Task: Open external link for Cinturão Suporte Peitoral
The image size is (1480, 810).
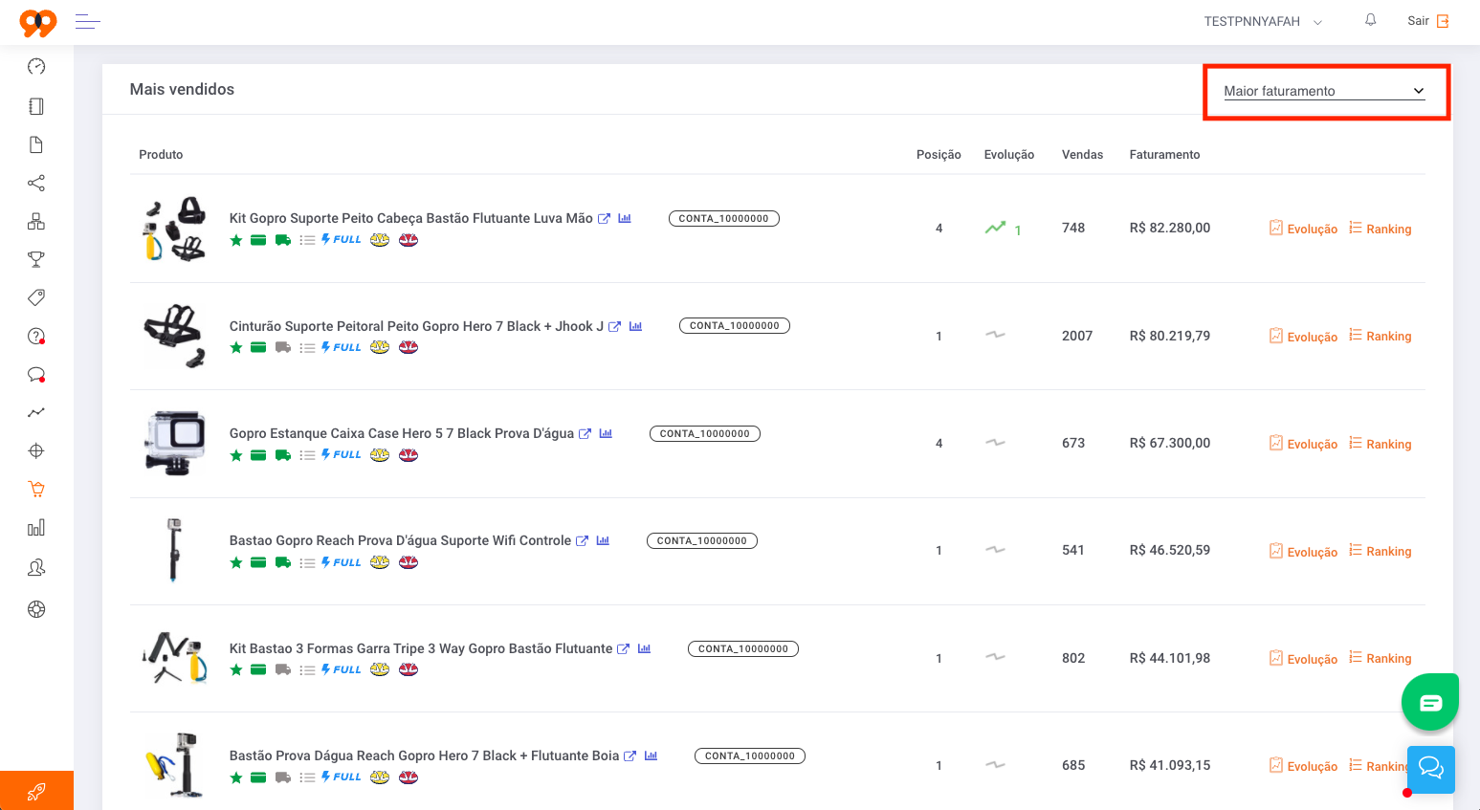Action: point(614,326)
